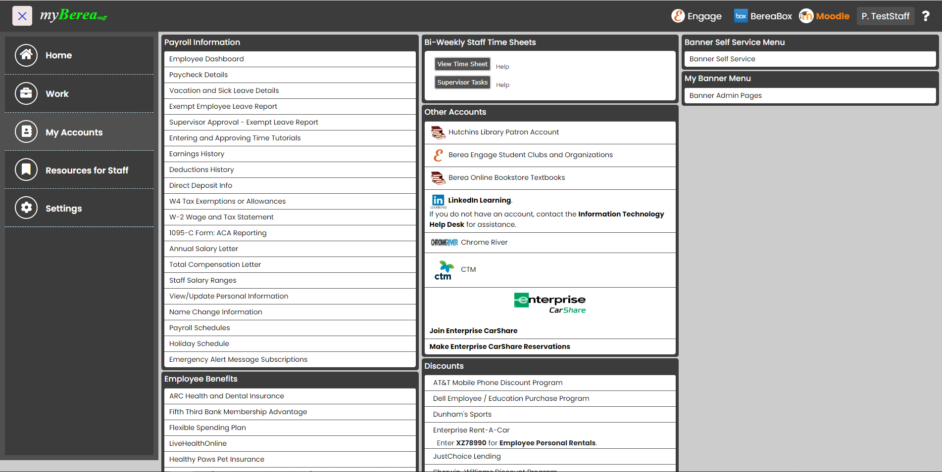Viewport: 942px width, 472px height.
Task: Open the question mark help icon
Action: [925, 16]
